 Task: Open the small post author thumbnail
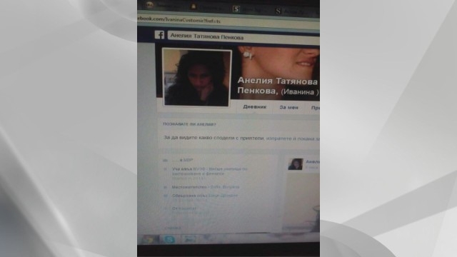(296, 164)
